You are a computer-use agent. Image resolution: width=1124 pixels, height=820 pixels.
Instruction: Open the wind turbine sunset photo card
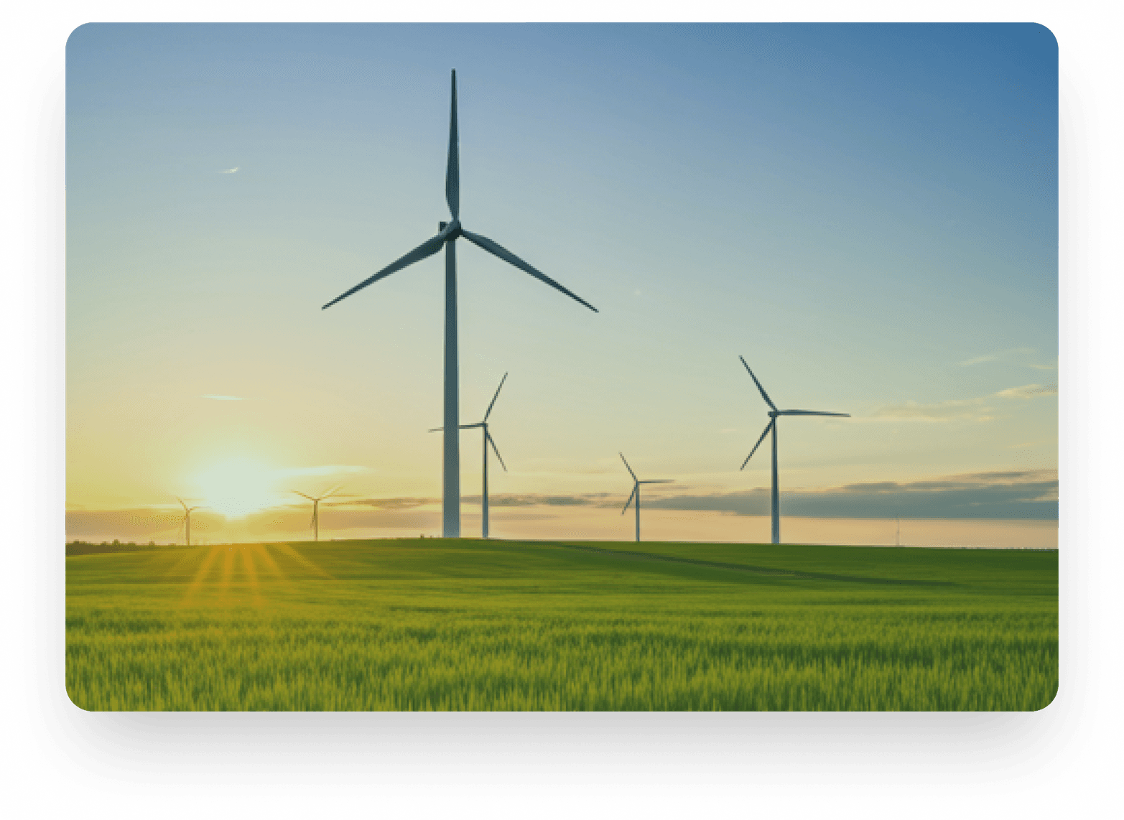pyautogui.click(x=562, y=367)
